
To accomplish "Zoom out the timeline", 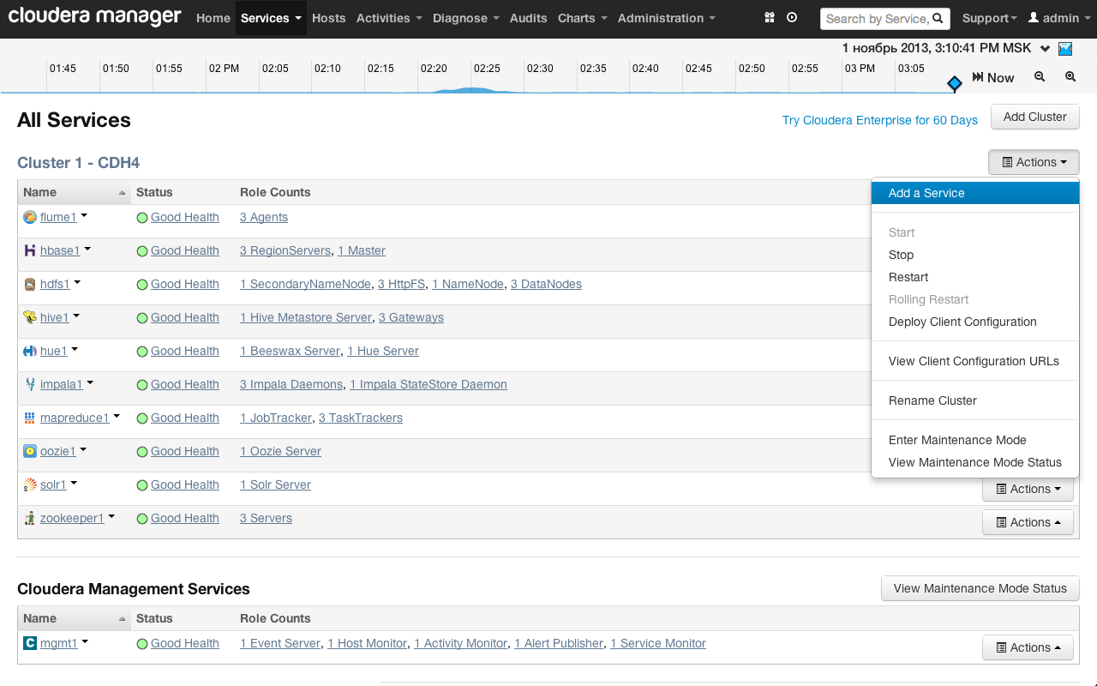I will pos(1040,76).
